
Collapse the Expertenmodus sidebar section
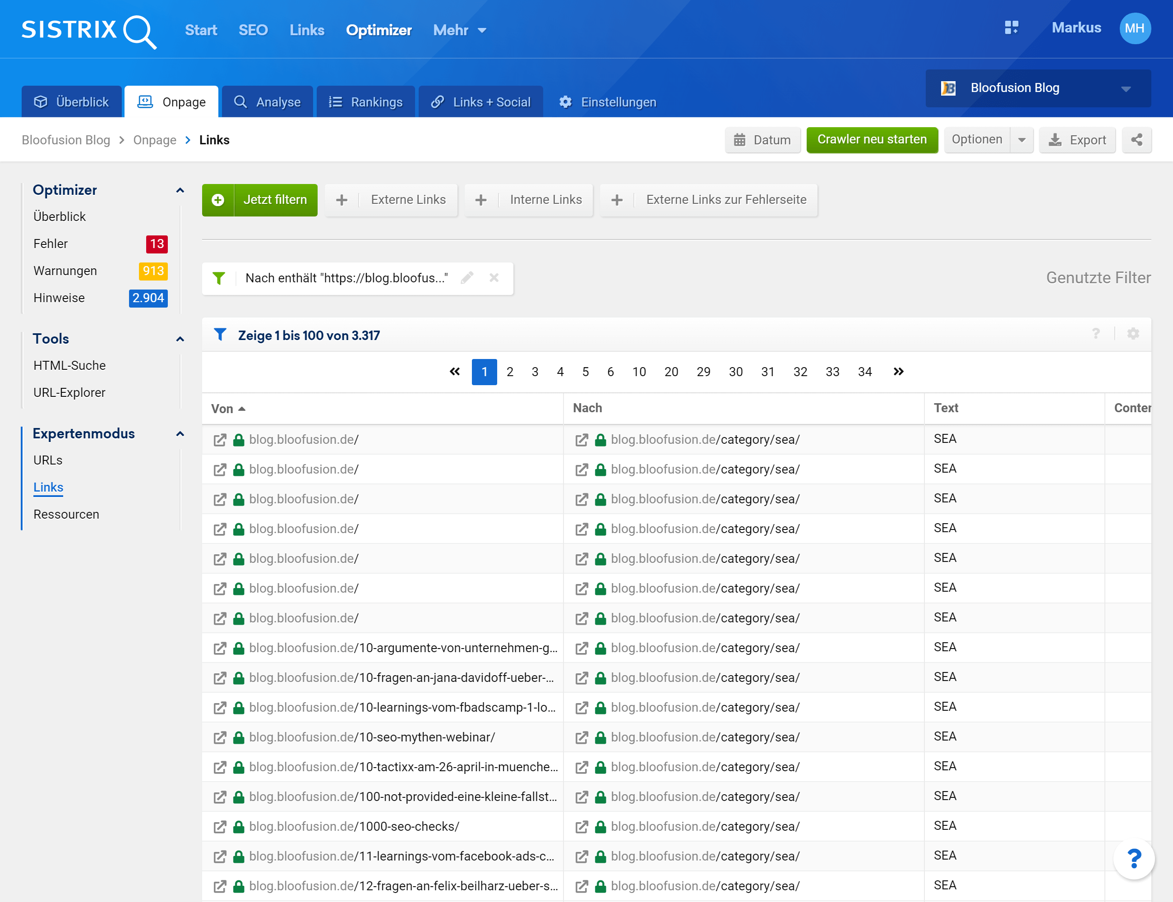[x=180, y=434]
